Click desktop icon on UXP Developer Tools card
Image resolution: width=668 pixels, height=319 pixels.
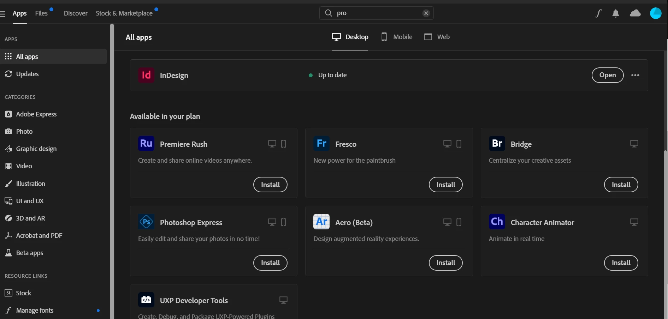tap(283, 300)
